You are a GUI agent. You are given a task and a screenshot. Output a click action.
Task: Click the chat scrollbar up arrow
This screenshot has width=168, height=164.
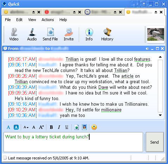[x=160, y=57]
